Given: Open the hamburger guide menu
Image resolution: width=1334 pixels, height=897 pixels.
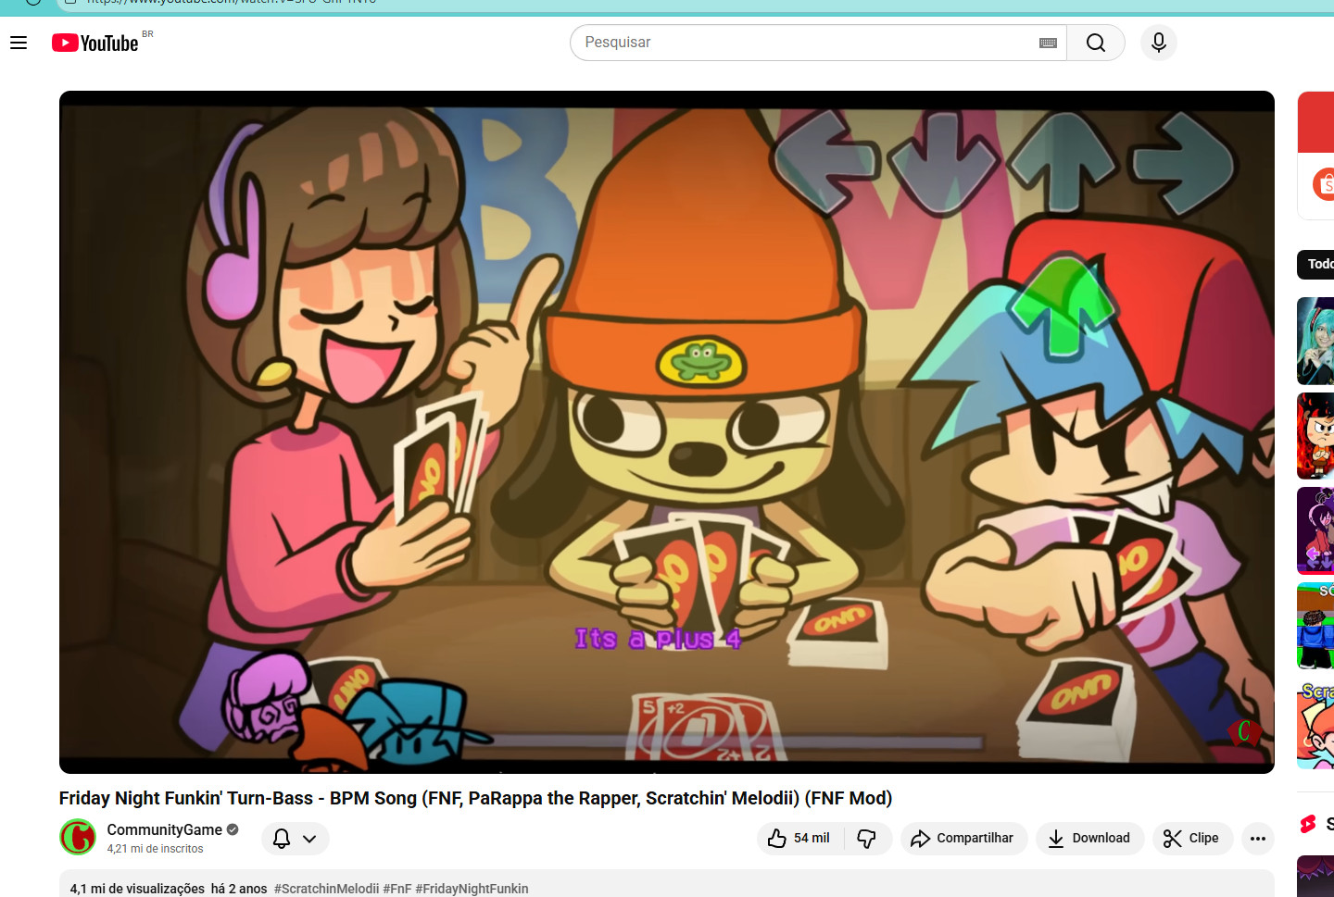Looking at the screenshot, I should click(x=19, y=43).
